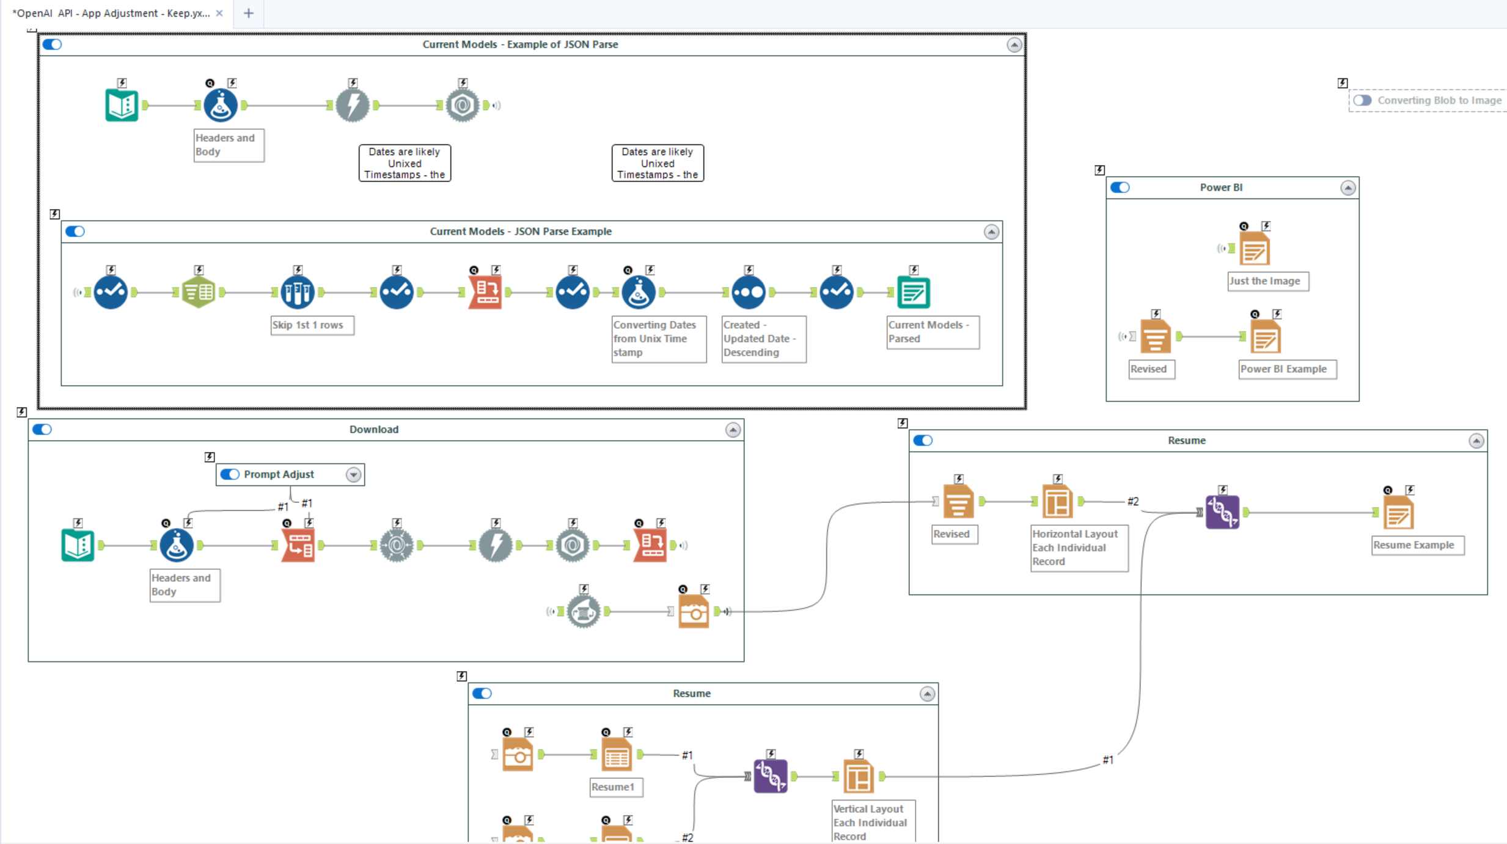Click the Sort tool 'Created - Updated Date - Descending'

pyautogui.click(x=749, y=292)
